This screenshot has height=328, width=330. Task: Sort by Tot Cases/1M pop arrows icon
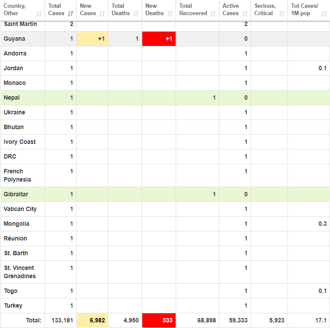point(324,13)
